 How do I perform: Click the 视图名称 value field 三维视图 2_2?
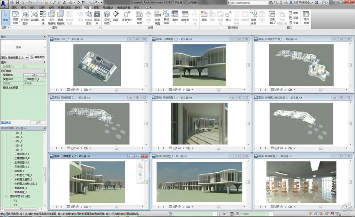point(35,79)
